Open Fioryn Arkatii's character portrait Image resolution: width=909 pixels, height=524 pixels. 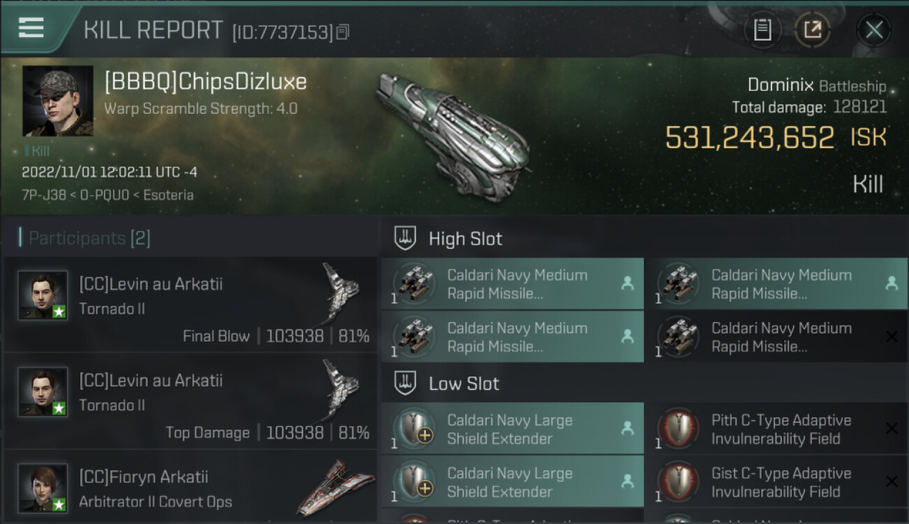pyautogui.click(x=43, y=488)
